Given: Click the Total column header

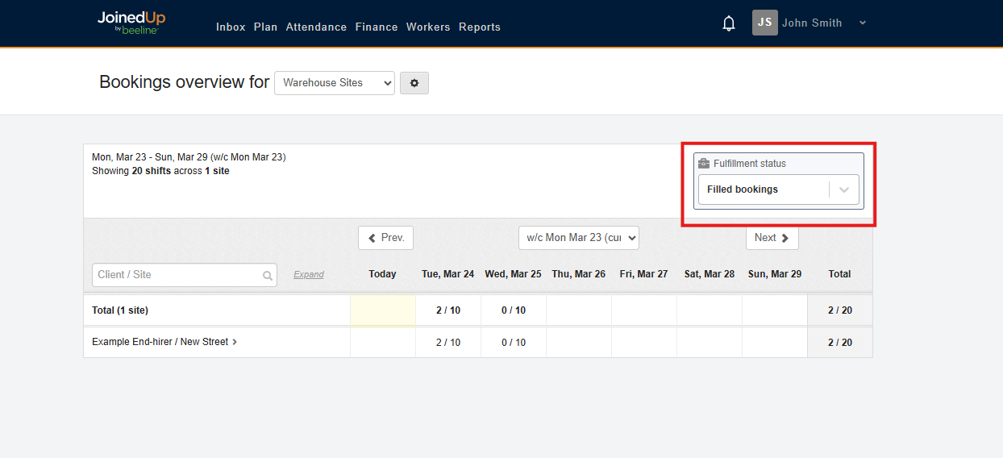Looking at the screenshot, I should pos(840,274).
